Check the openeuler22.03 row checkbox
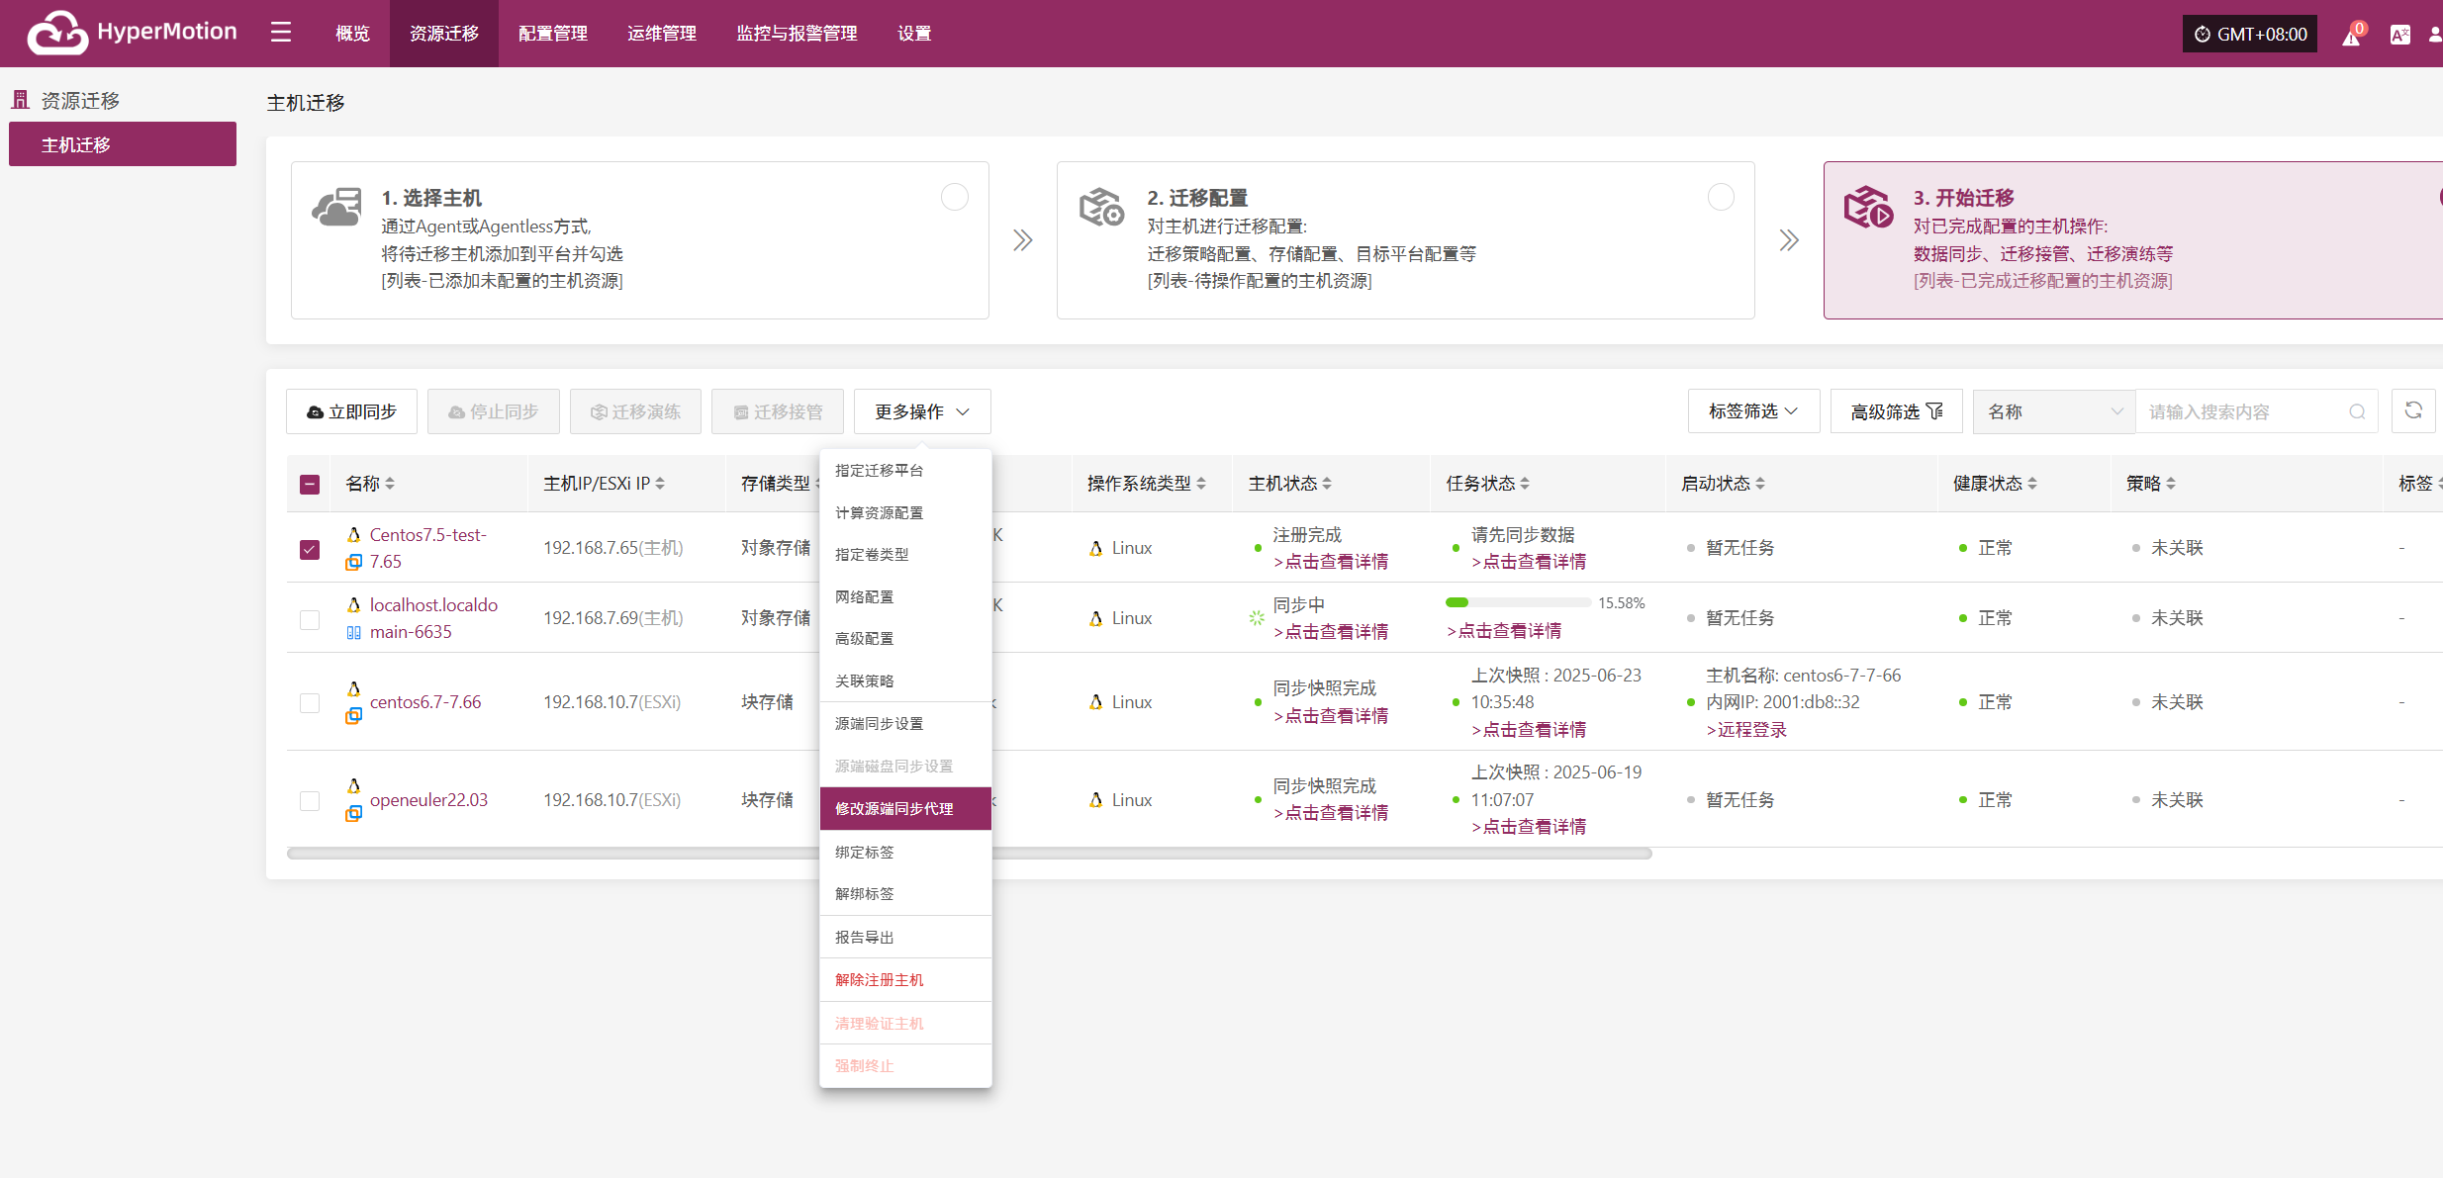2443x1178 pixels. tap(310, 801)
